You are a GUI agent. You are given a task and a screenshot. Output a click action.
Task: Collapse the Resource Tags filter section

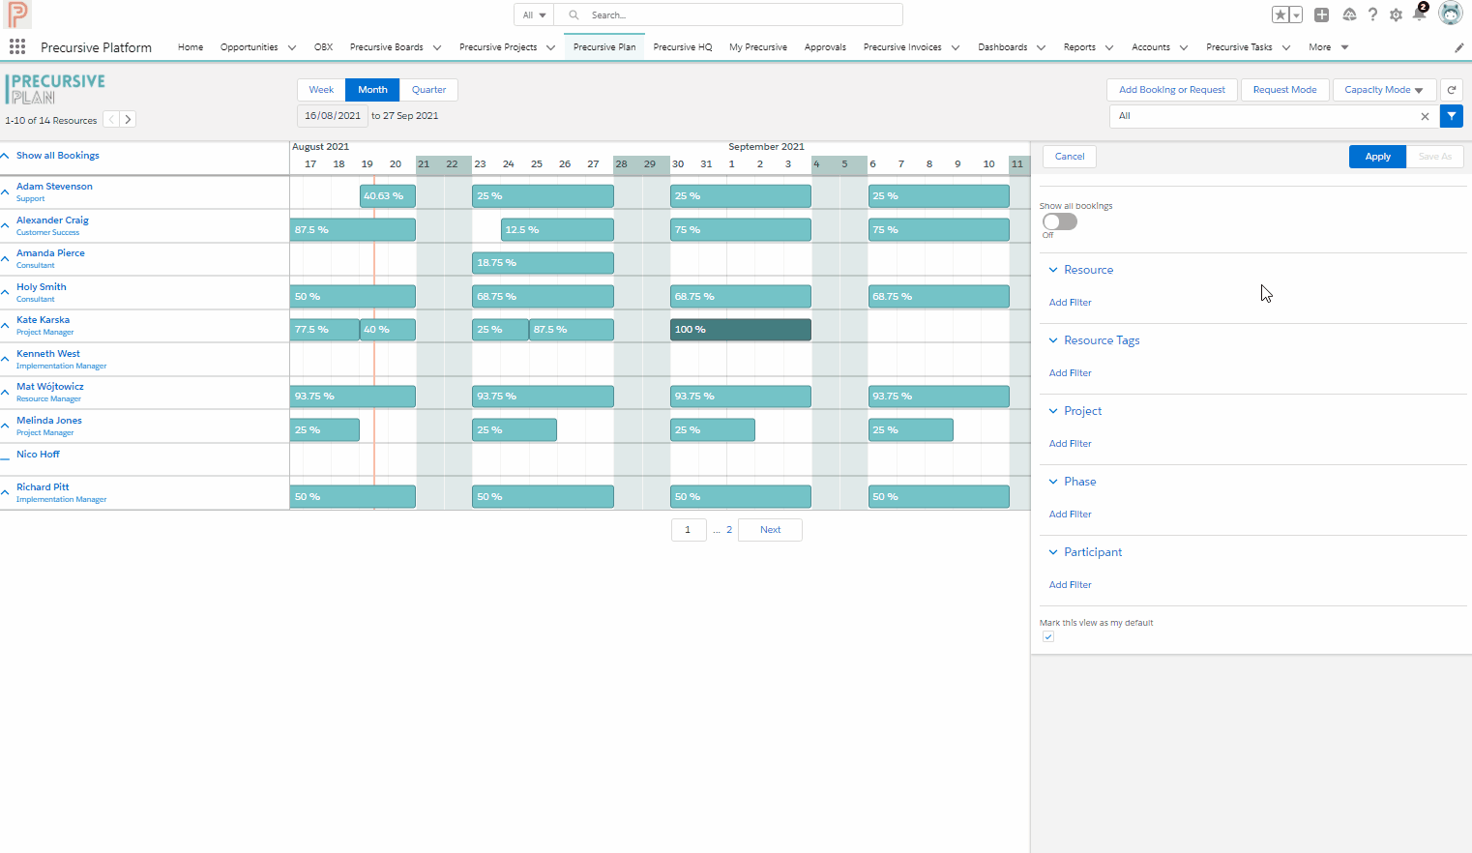point(1053,340)
